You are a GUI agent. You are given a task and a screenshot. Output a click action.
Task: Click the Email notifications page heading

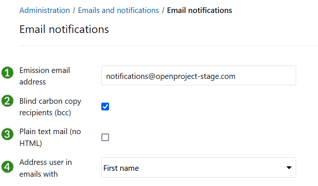pyautogui.click(x=64, y=29)
